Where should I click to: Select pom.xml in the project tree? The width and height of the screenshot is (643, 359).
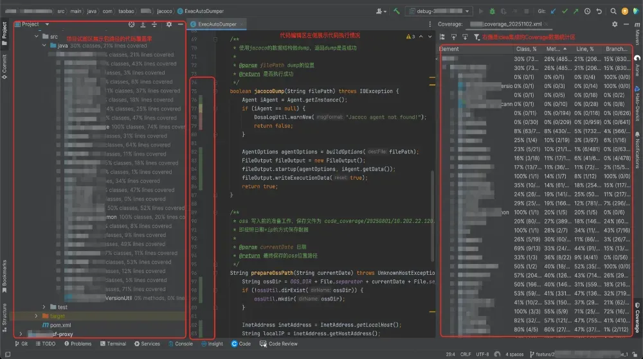[x=60, y=325]
